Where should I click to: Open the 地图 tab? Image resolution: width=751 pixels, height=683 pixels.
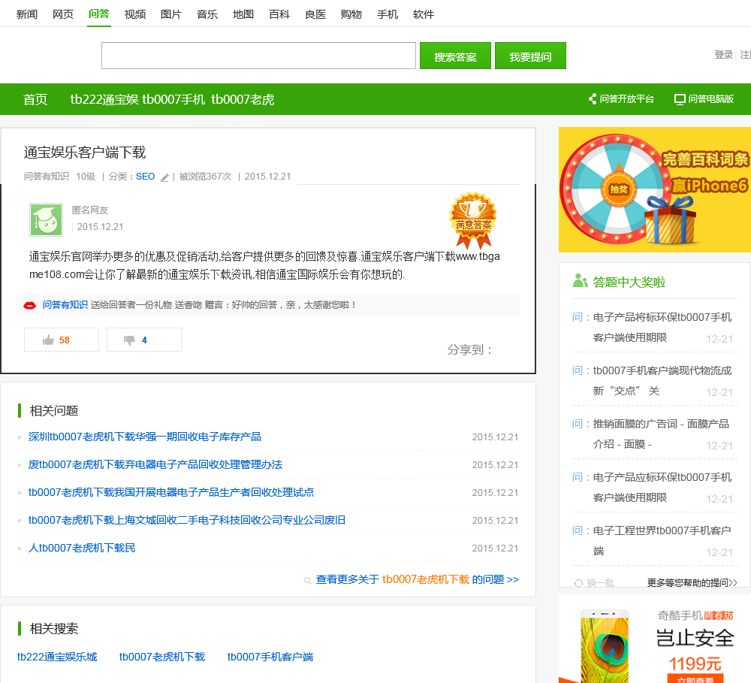[243, 14]
